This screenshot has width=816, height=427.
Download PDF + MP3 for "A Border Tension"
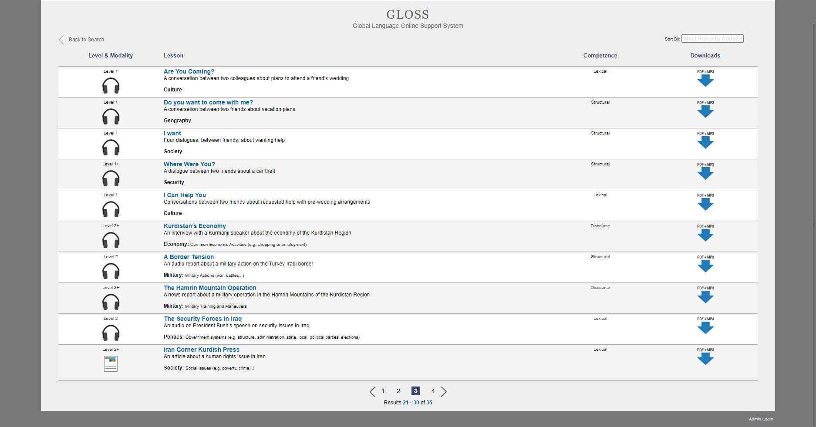705,266
